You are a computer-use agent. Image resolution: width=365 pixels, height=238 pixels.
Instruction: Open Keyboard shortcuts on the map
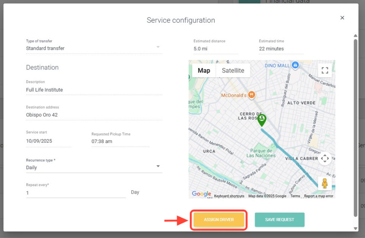pyautogui.click(x=229, y=196)
